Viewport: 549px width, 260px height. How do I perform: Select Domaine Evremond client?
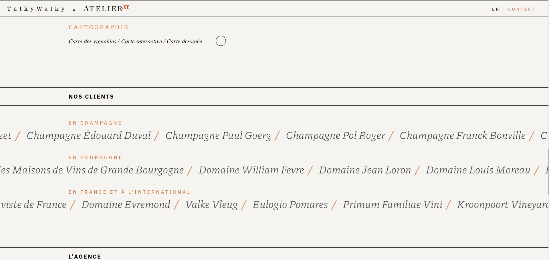pyautogui.click(x=126, y=205)
